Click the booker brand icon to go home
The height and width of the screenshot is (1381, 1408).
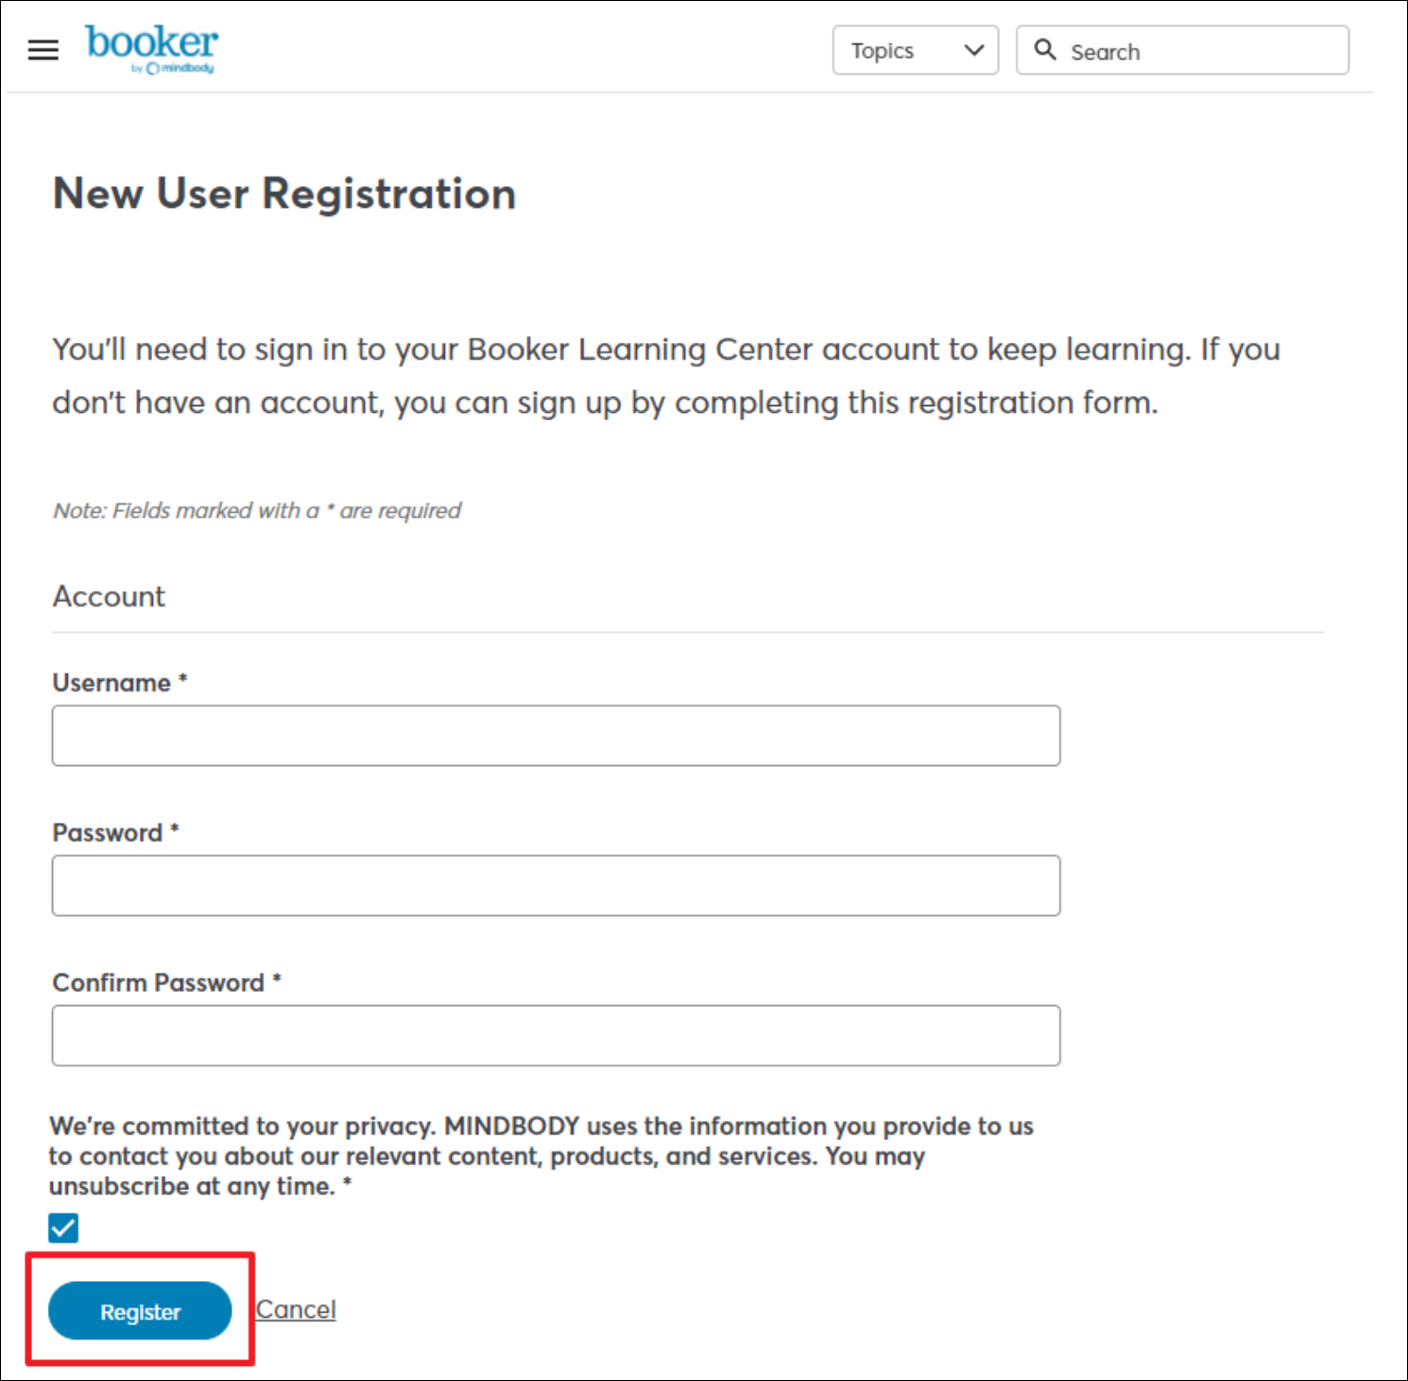[150, 43]
